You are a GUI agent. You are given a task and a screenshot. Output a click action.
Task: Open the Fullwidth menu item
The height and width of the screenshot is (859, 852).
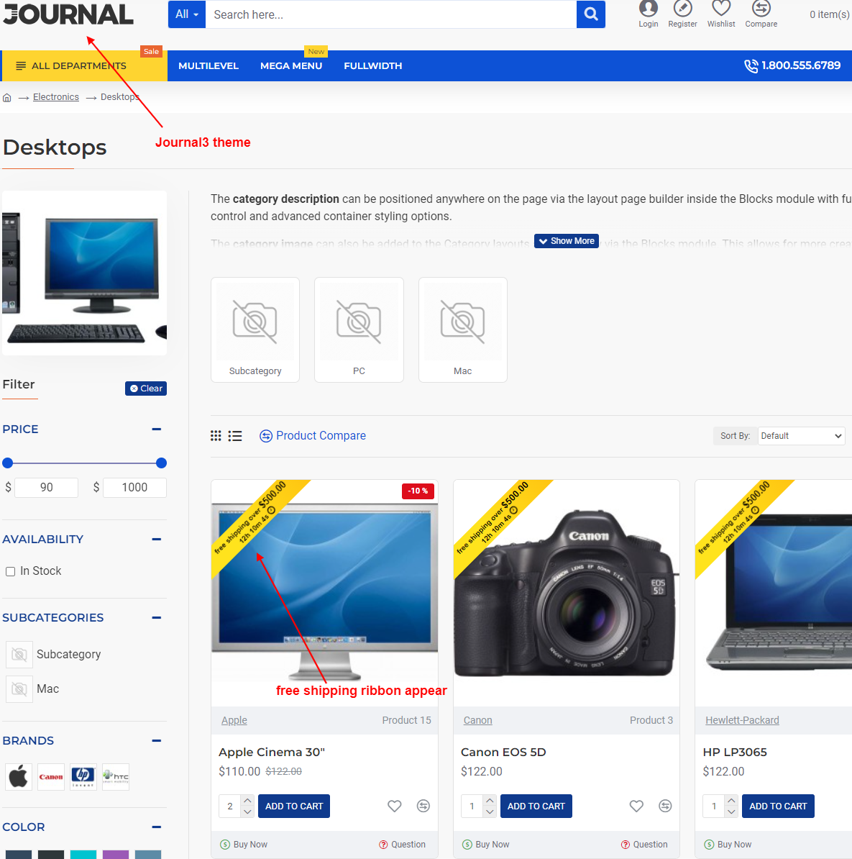pyautogui.click(x=373, y=65)
